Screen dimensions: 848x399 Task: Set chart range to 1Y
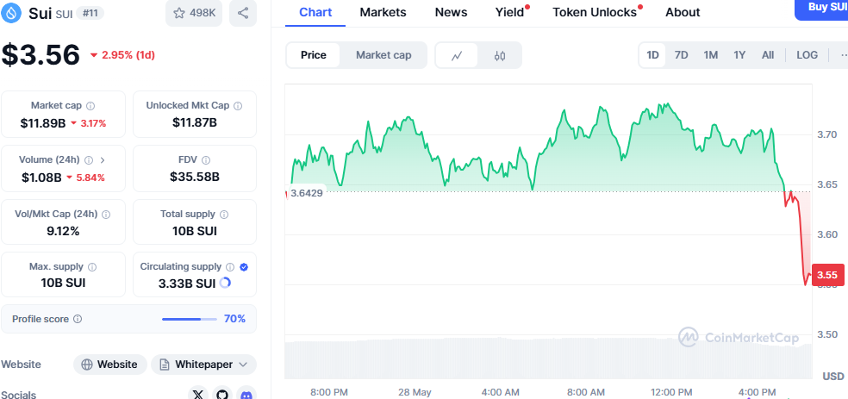[739, 55]
